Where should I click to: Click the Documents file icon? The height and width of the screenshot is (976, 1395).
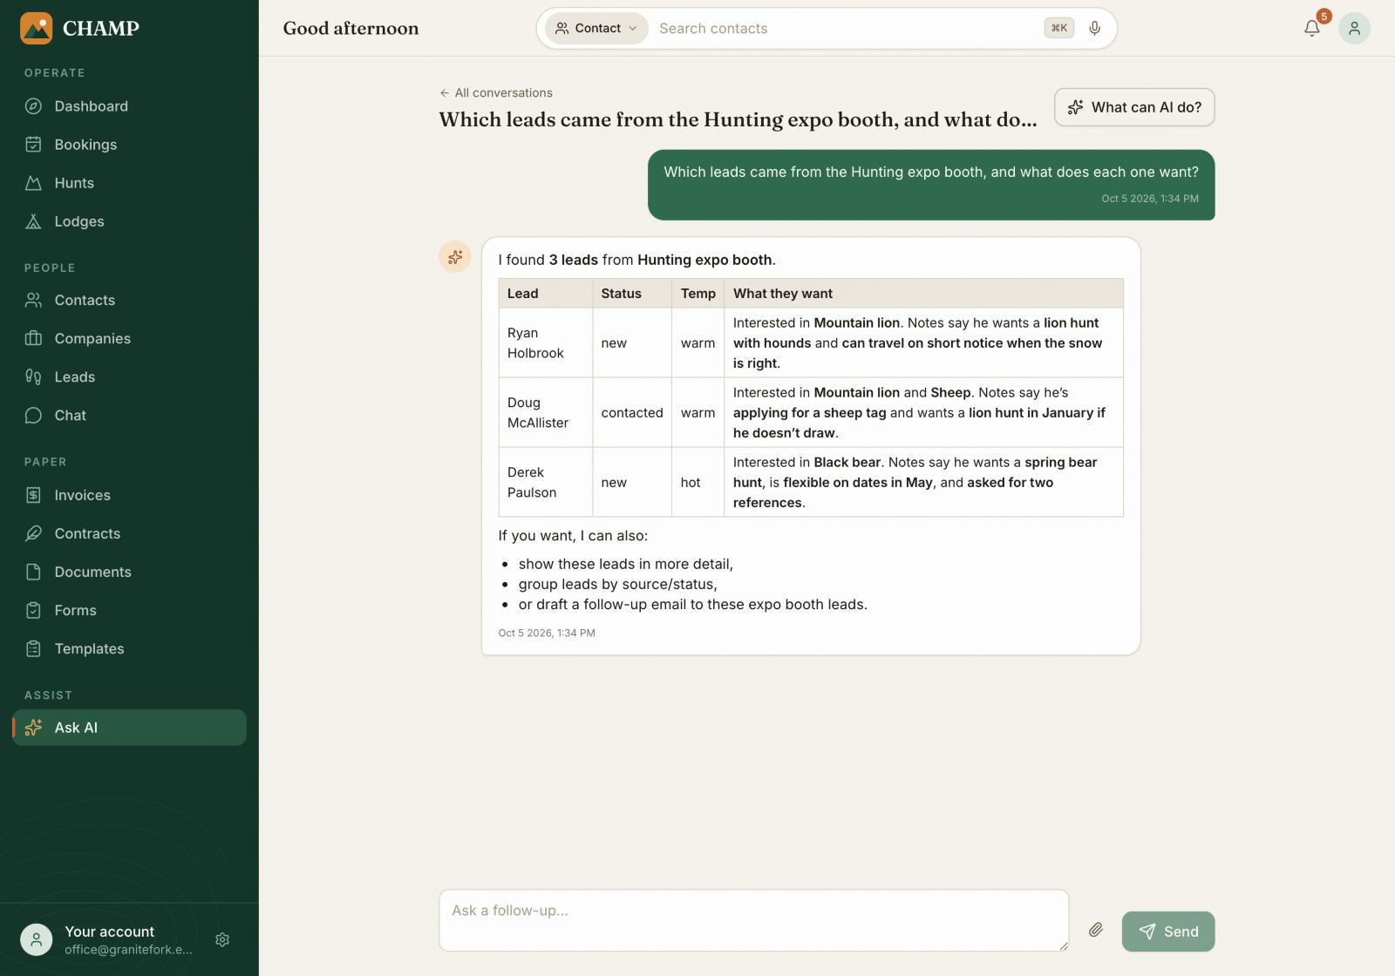(33, 572)
